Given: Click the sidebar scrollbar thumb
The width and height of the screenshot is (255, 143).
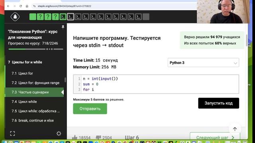Looking at the screenshot, I should point(65,80).
